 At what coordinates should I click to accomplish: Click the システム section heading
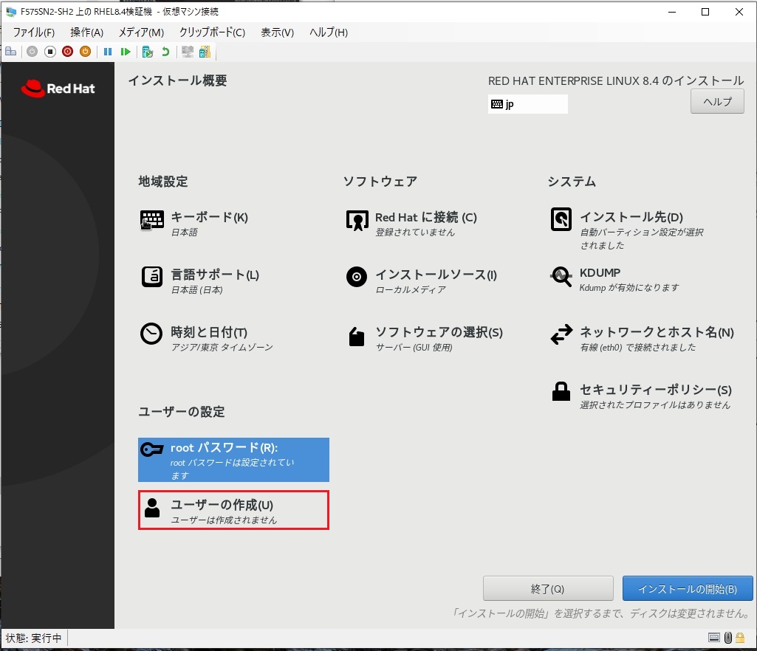[572, 182]
